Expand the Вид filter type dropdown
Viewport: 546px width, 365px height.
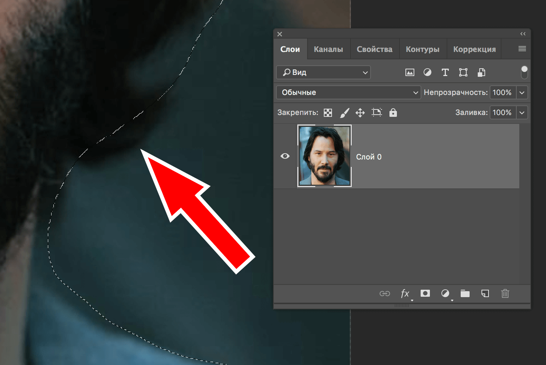[x=323, y=73]
